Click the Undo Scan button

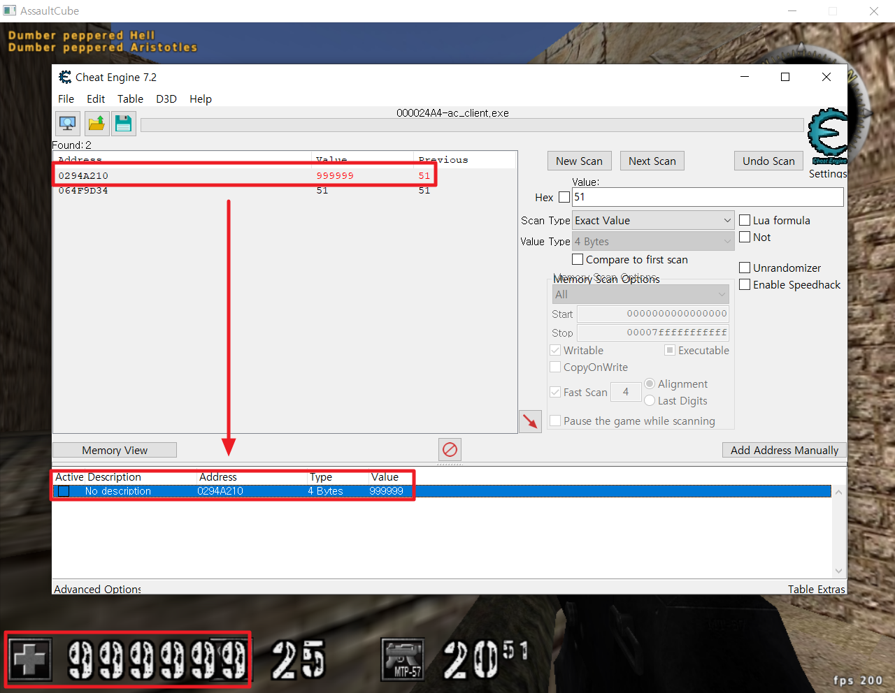tap(768, 161)
